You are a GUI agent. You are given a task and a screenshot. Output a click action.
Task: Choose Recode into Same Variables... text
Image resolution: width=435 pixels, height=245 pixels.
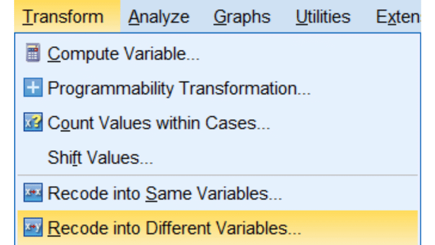pos(165,193)
